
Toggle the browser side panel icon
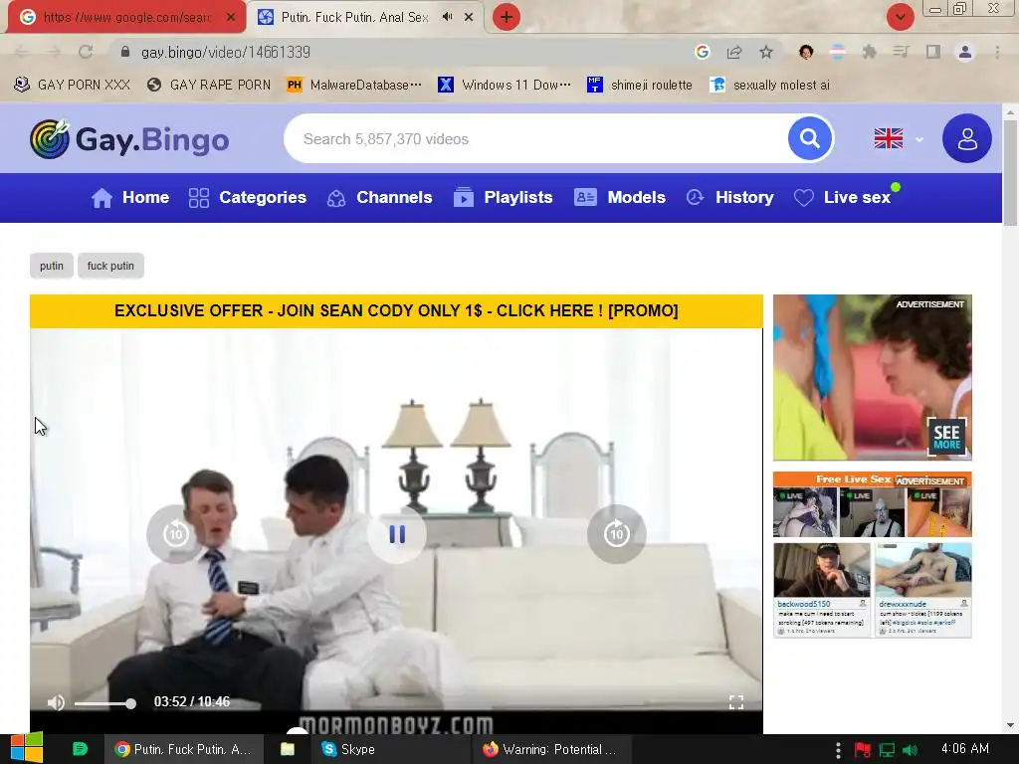[x=933, y=52]
